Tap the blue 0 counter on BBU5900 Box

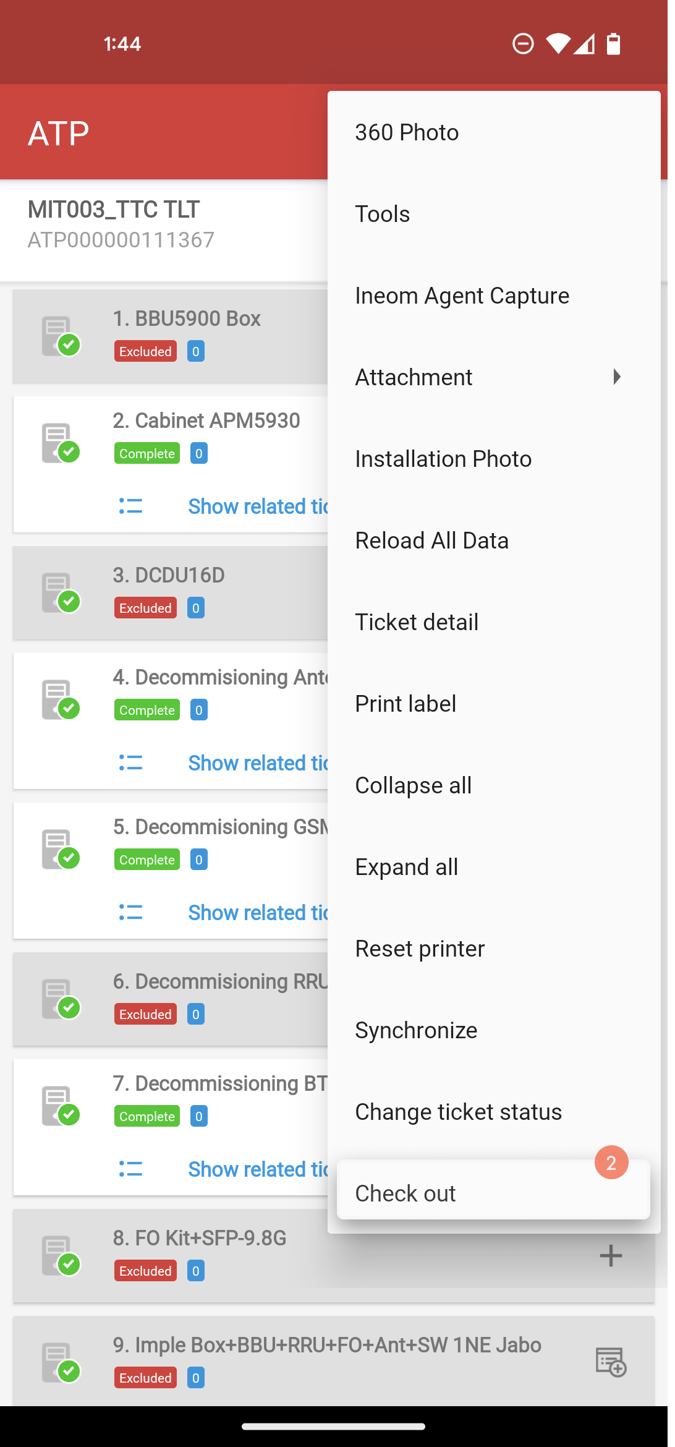click(196, 351)
